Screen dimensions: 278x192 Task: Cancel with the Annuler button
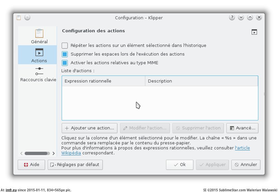coord(246,165)
